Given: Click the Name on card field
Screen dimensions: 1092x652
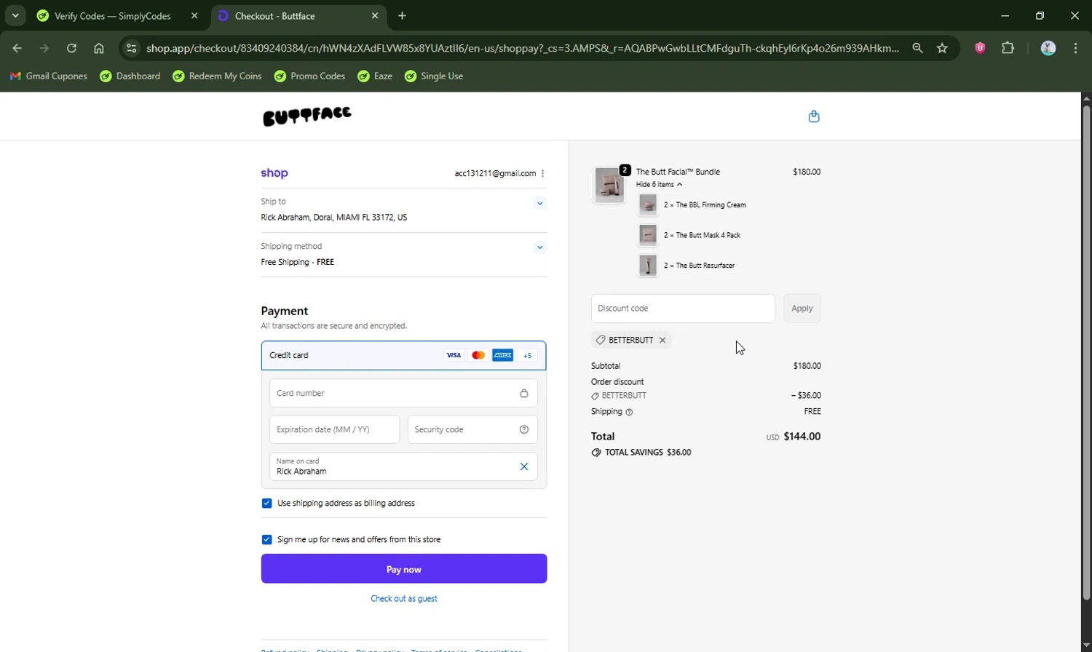Looking at the screenshot, I should (x=404, y=466).
